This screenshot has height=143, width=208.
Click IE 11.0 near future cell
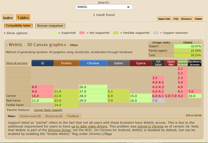pyautogui.click(x=43, y=100)
